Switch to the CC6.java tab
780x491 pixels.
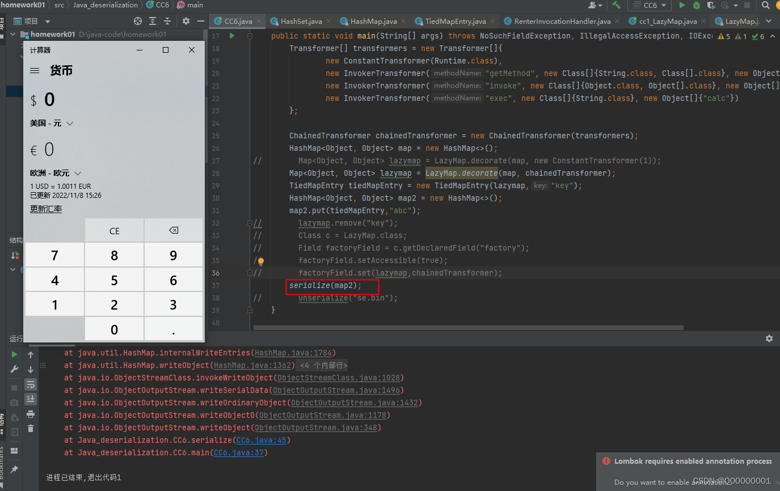tap(238, 21)
